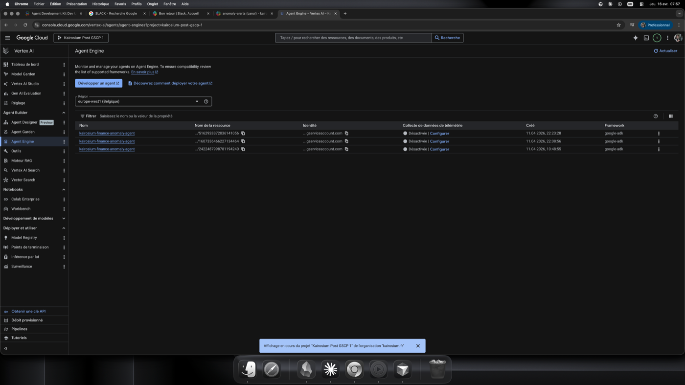The width and height of the screenshot is (685, 385).
Task: Open more options for Tableau de bord
Action: pos(64,65)
